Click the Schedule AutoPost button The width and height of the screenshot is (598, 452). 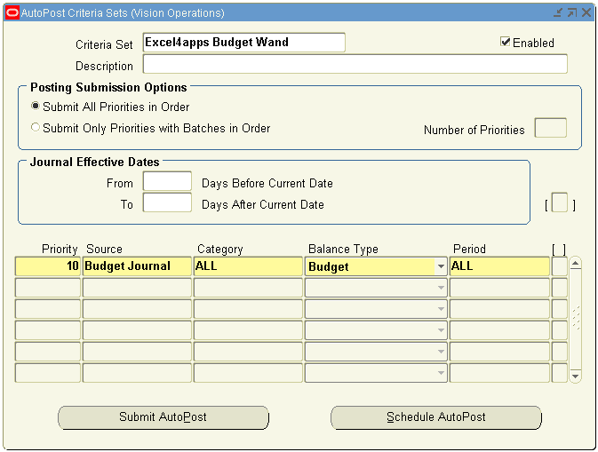[x=436, y=417]
